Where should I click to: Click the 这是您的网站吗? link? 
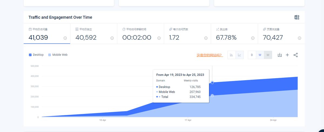210,55
